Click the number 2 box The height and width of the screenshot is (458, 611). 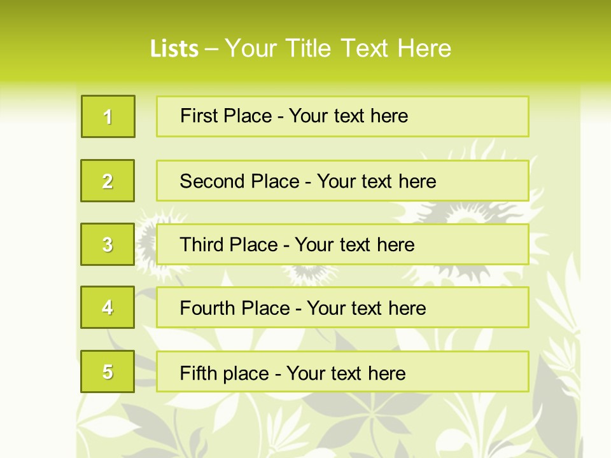point(108,181)
